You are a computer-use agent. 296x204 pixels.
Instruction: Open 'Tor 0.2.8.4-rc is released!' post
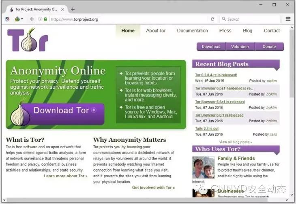tap(216, 75)
